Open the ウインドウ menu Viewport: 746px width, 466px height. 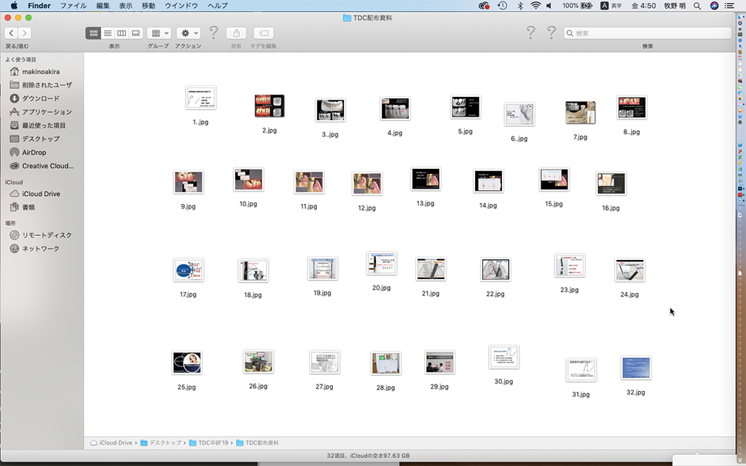[181, 6]
